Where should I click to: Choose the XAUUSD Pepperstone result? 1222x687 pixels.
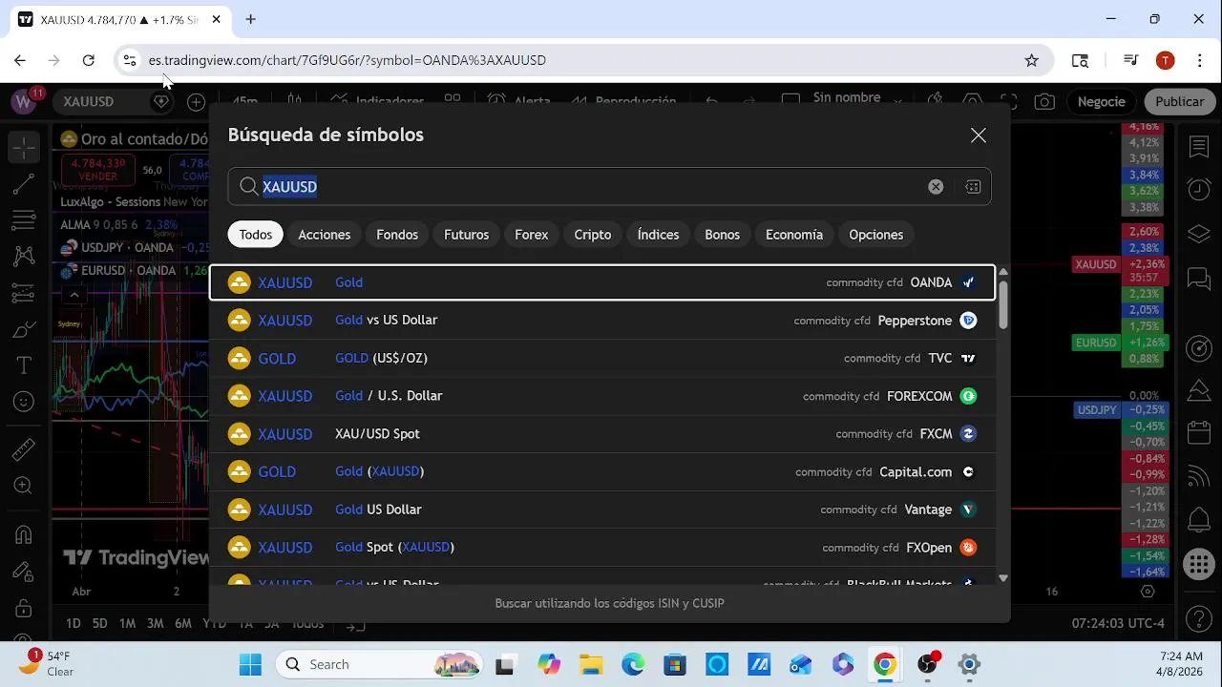[x=602, y=321]
